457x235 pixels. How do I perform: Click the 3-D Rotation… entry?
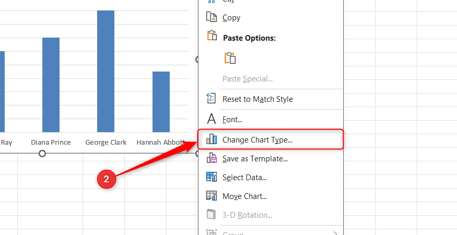[x=271, y=215]
